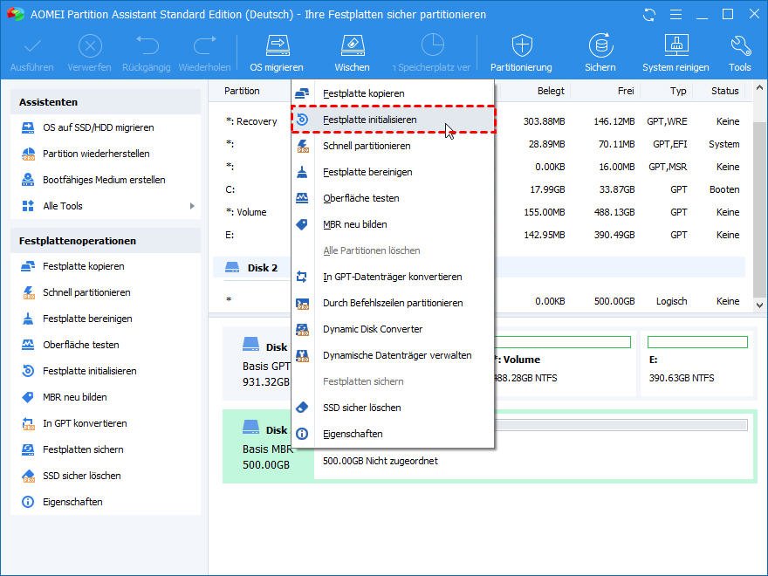Click the Festplatte bereinigen broom icon in sidebar
The image size is (768, 576).
[x=28, y=319]
